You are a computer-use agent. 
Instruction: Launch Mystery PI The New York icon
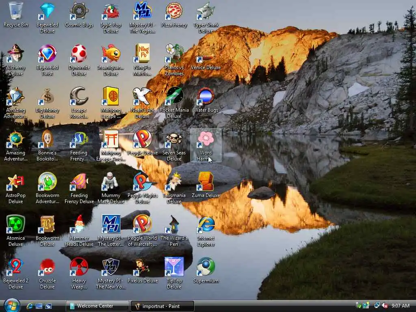point(110,273)
